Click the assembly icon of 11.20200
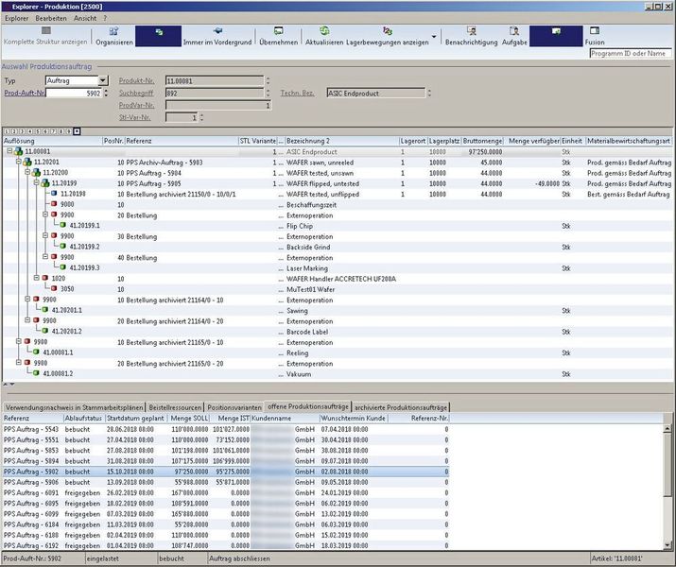 (x=37, y=173)
